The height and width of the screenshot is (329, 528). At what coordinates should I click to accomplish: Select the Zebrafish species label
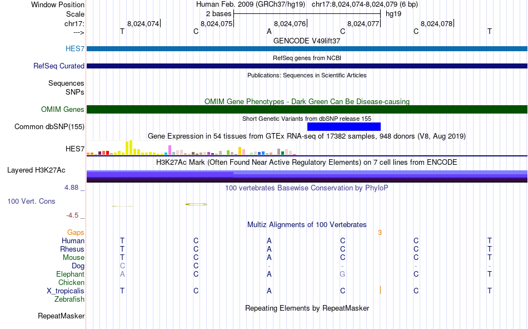point(69,299)
